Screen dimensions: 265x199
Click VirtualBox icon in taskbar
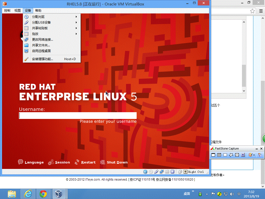coord(59,194)
